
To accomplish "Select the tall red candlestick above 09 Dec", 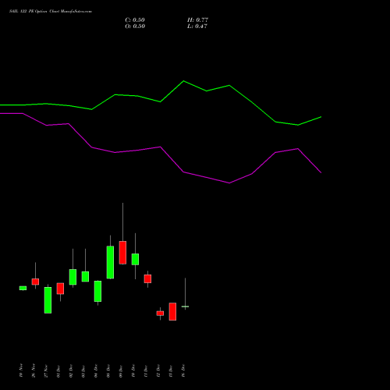I will [x=122, y=253].
